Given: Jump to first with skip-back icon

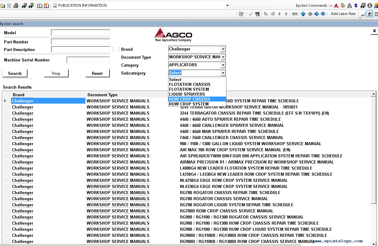Looking at the screenshot, I should 295,14.
